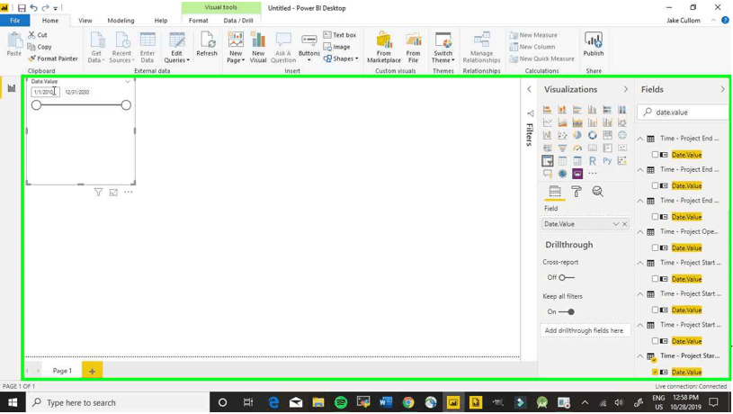
Task: Insert an R script visual
Action: point(593,161)
